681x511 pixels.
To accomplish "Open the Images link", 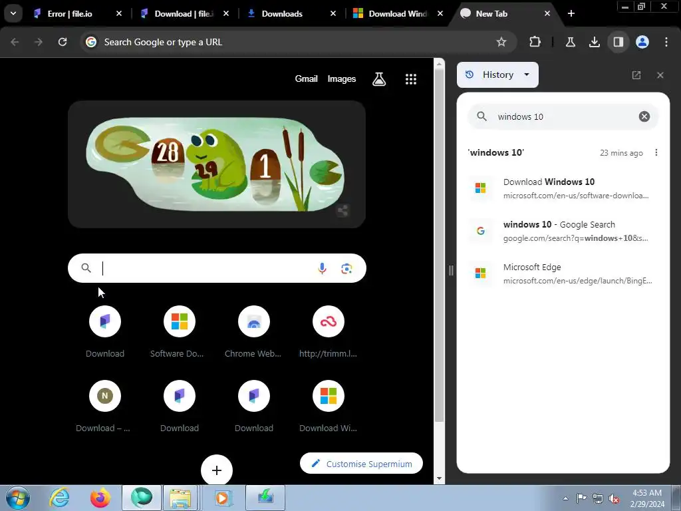I will pos(341,79).
